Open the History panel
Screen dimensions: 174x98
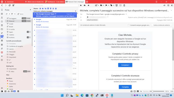pos(2,21)
